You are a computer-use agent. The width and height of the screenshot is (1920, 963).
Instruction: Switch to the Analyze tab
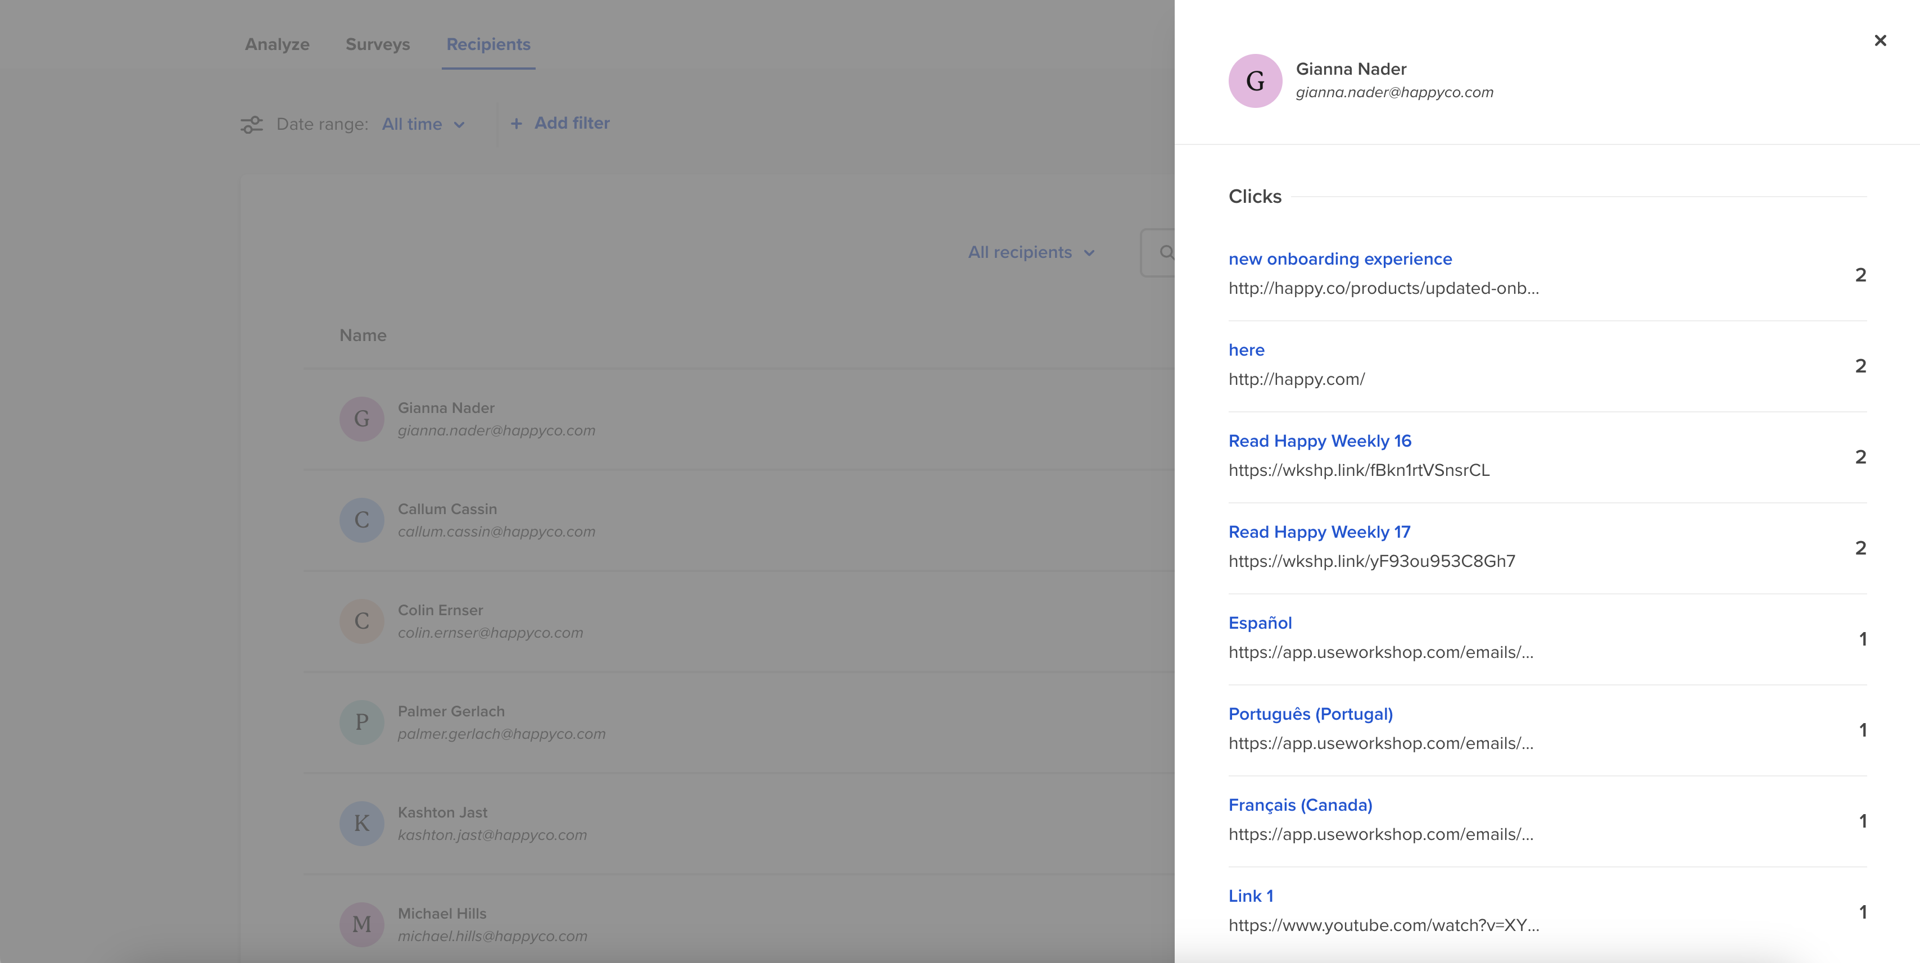tap(277, 44)
